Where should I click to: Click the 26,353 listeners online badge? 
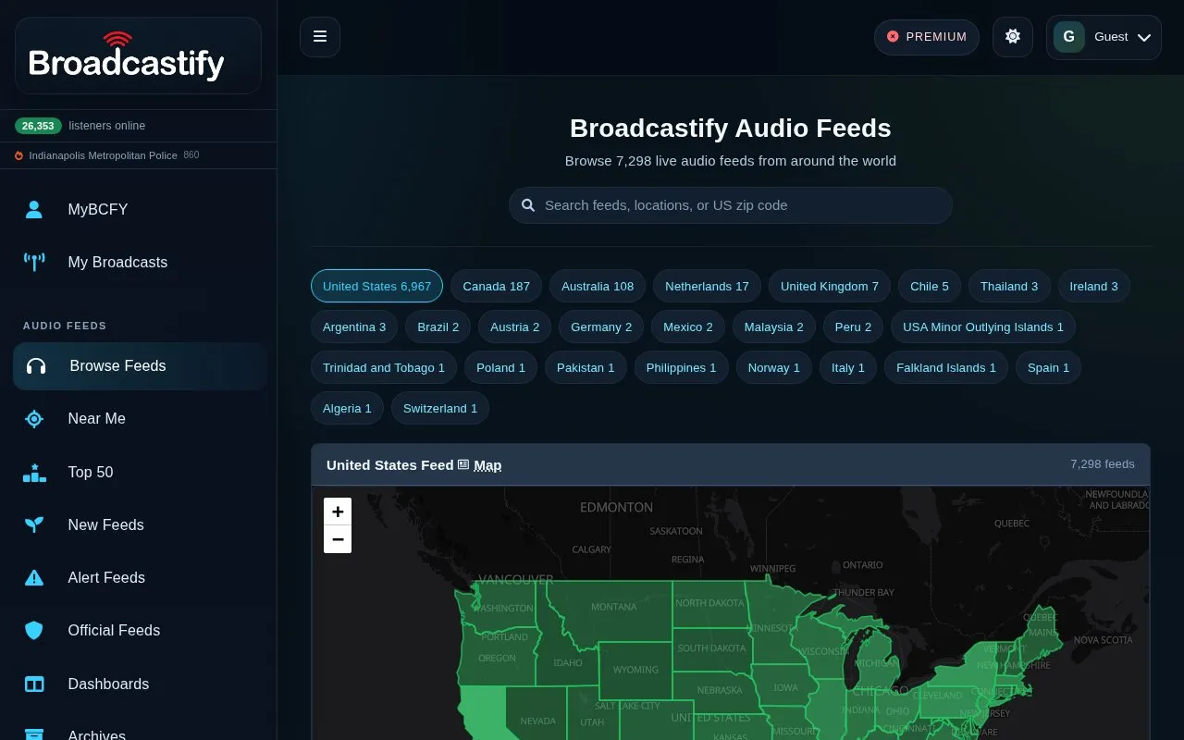pyautogui.click(x=38, y=126)
